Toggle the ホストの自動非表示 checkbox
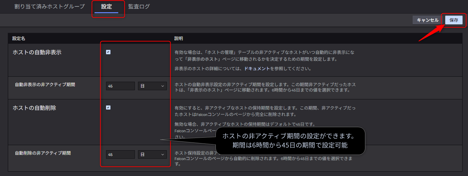 coord(108,52)
